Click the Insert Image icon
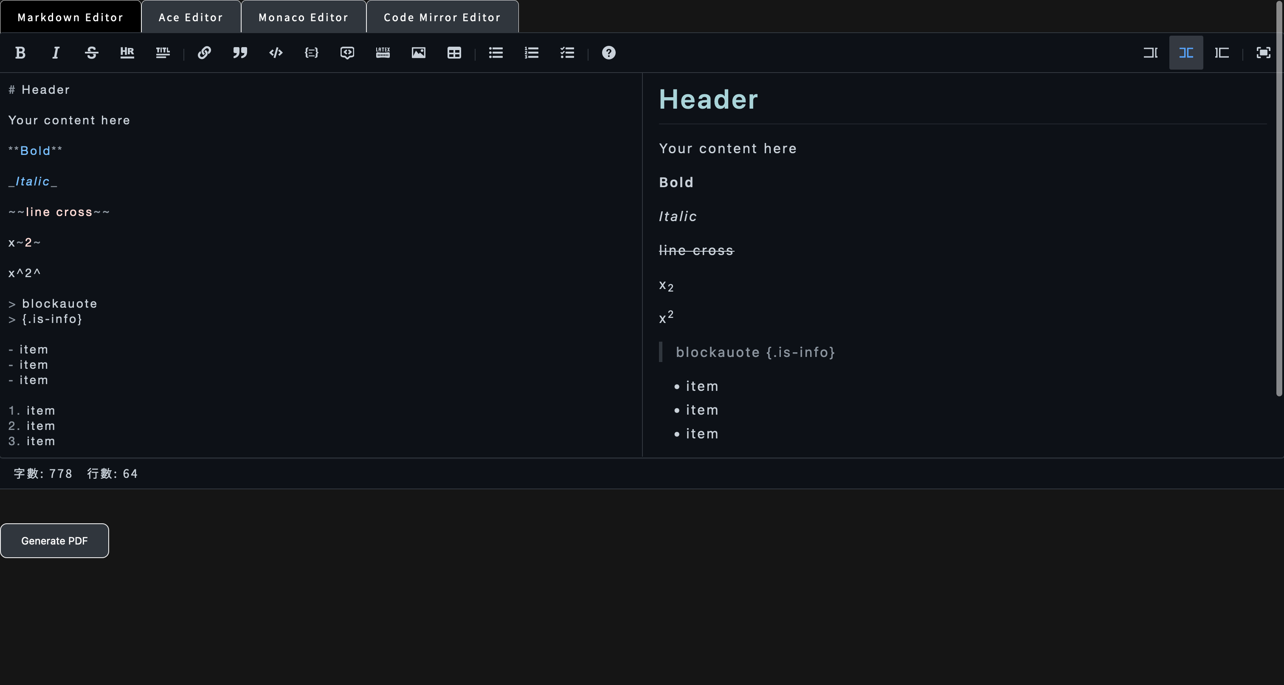Viewport: 1284px width, 685px height. (x=419, y=53)
